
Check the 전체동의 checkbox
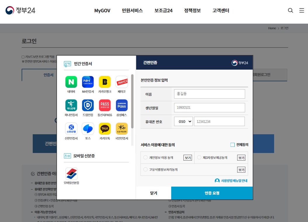(232, 145)
